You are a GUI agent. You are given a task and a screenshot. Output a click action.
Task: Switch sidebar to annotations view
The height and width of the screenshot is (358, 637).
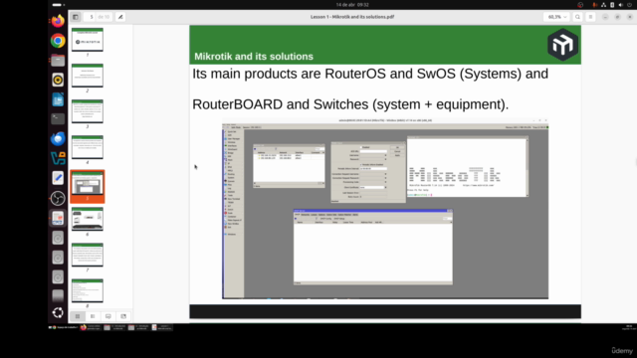[108, 316]
